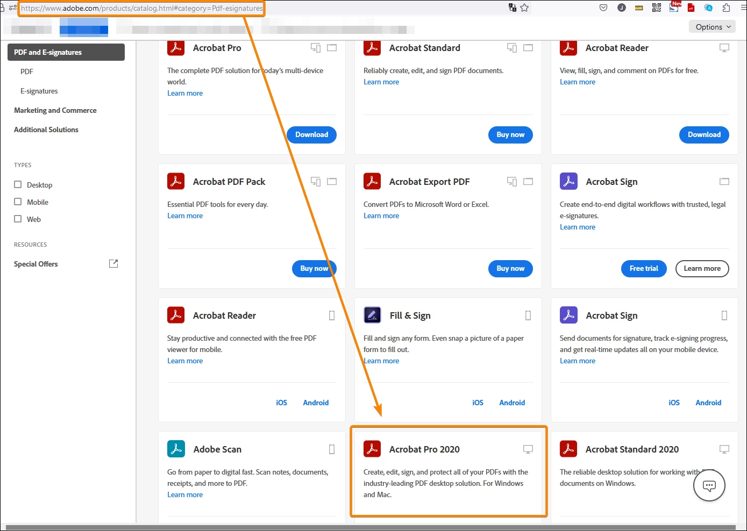This screenshot has width=747, height=531.
Task: Click the yellow ruler extension icon
Action: (x=639, y=8)
